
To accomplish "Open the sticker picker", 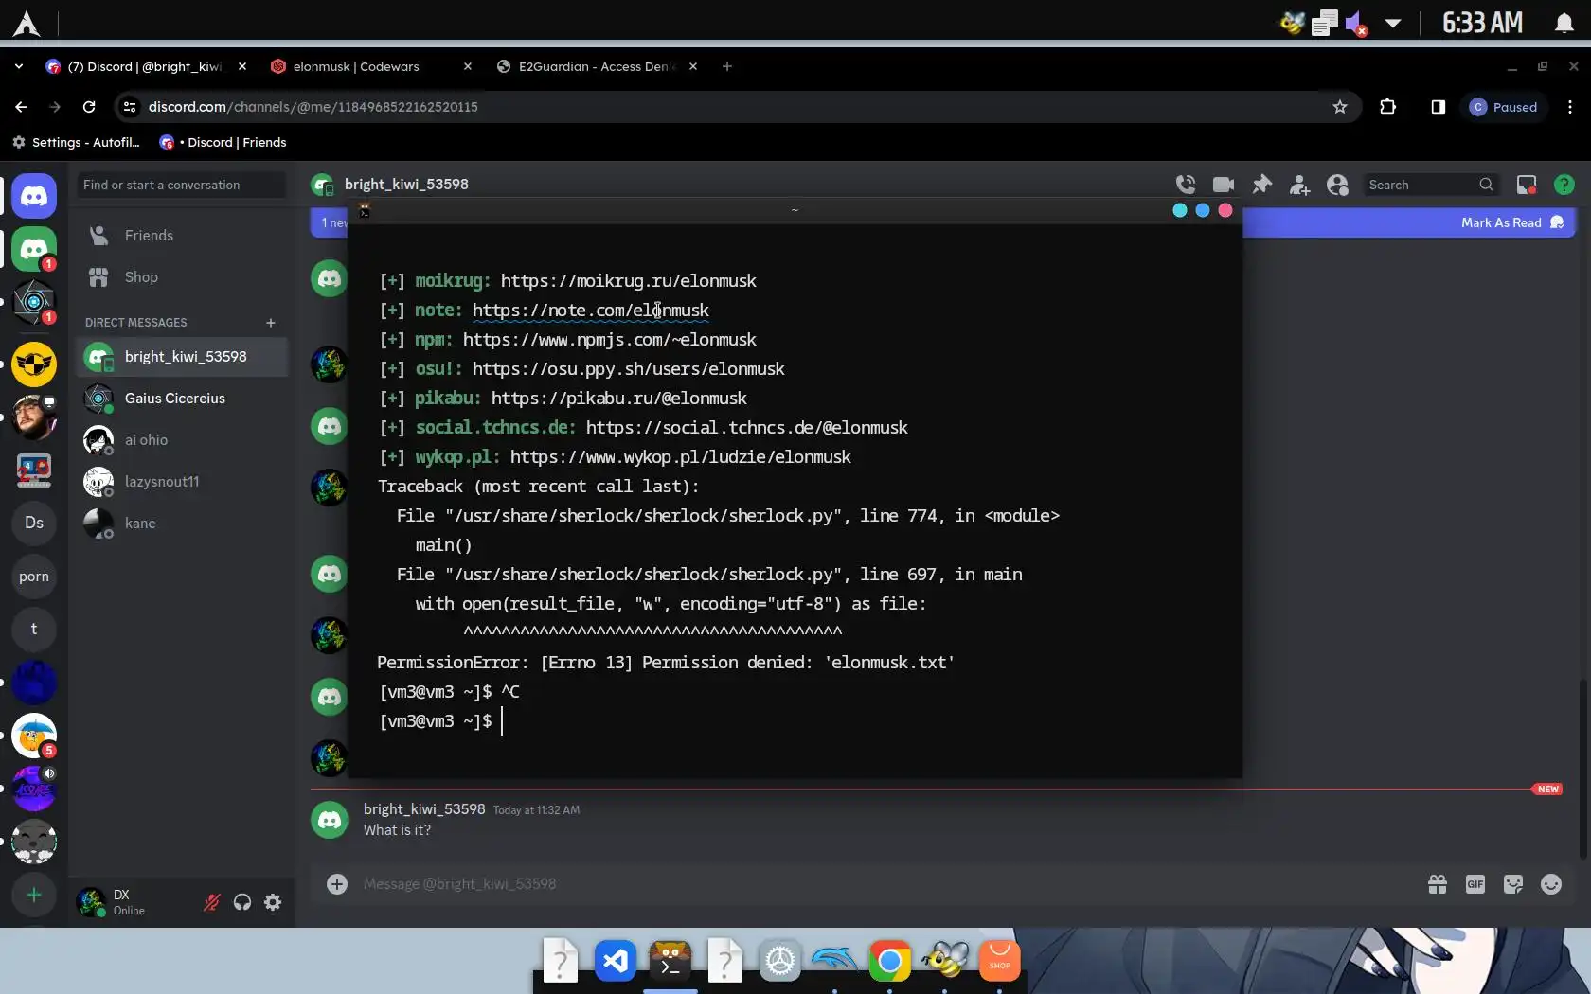I will coord(1513,883).
